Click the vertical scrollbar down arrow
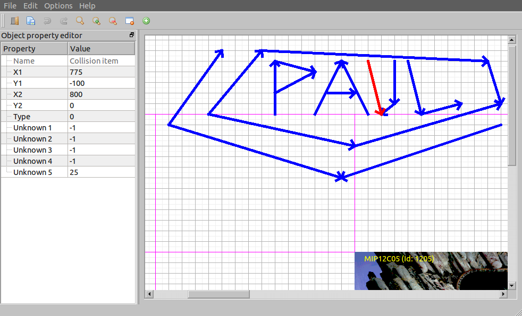This screenshot has width=522, height=316. coord(512,285)
